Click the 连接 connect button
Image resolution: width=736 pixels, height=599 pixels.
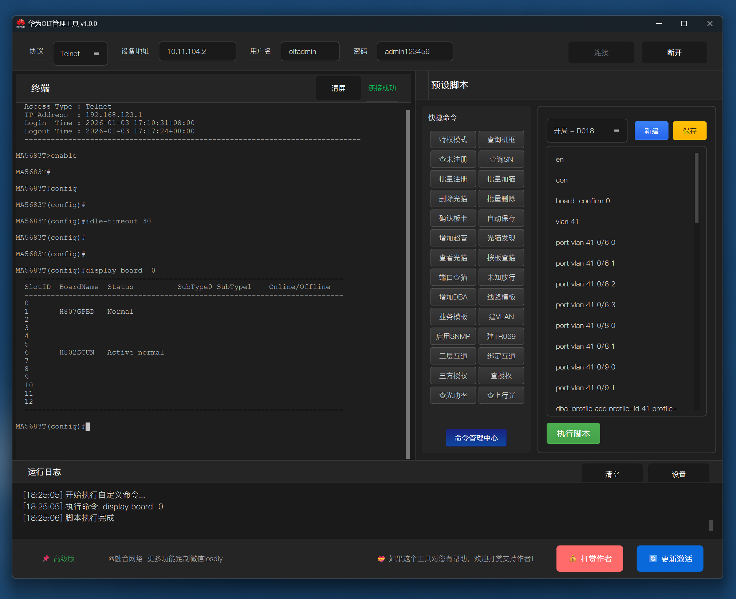click(x=601, y=52)
